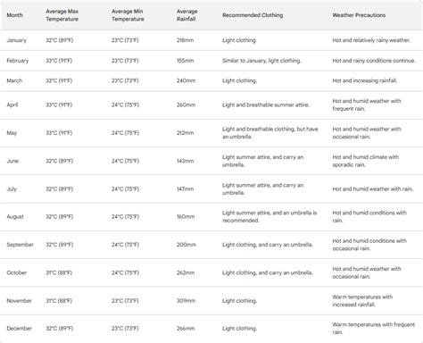The height and width of the screenshot is (343, 423).
Task: Click April's 260mm rainfall value
Action: pyautogui.click(x=186, y=105)
